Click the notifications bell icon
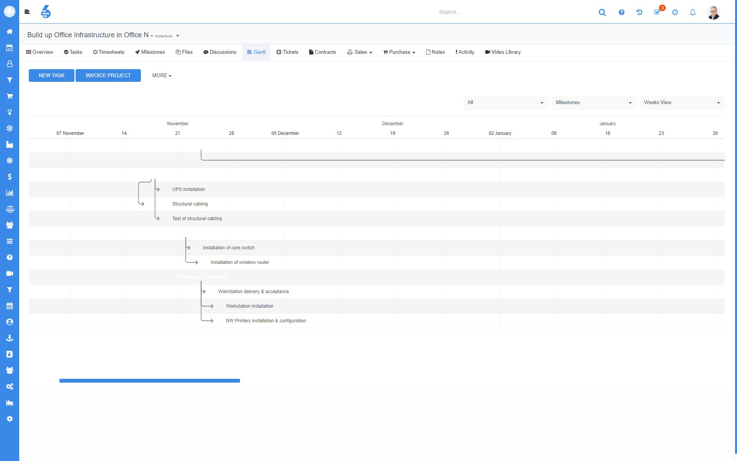Image resolution: width=737 pixels, height=461 pixels. click(692, 12)
